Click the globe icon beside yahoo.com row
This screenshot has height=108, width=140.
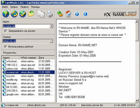tap(4, 69)
